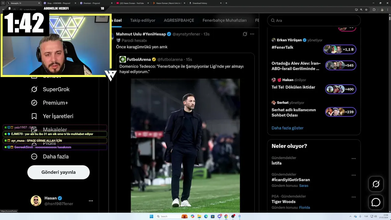Switch to Shop - HSNDMN Pingcord tab
Screen dimensions: 391x220
tap(60, 3)
